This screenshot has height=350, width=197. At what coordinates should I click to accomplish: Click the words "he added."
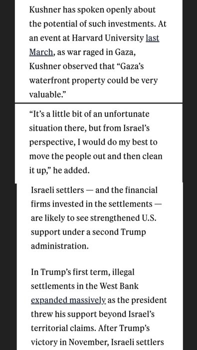click(71, 170)
